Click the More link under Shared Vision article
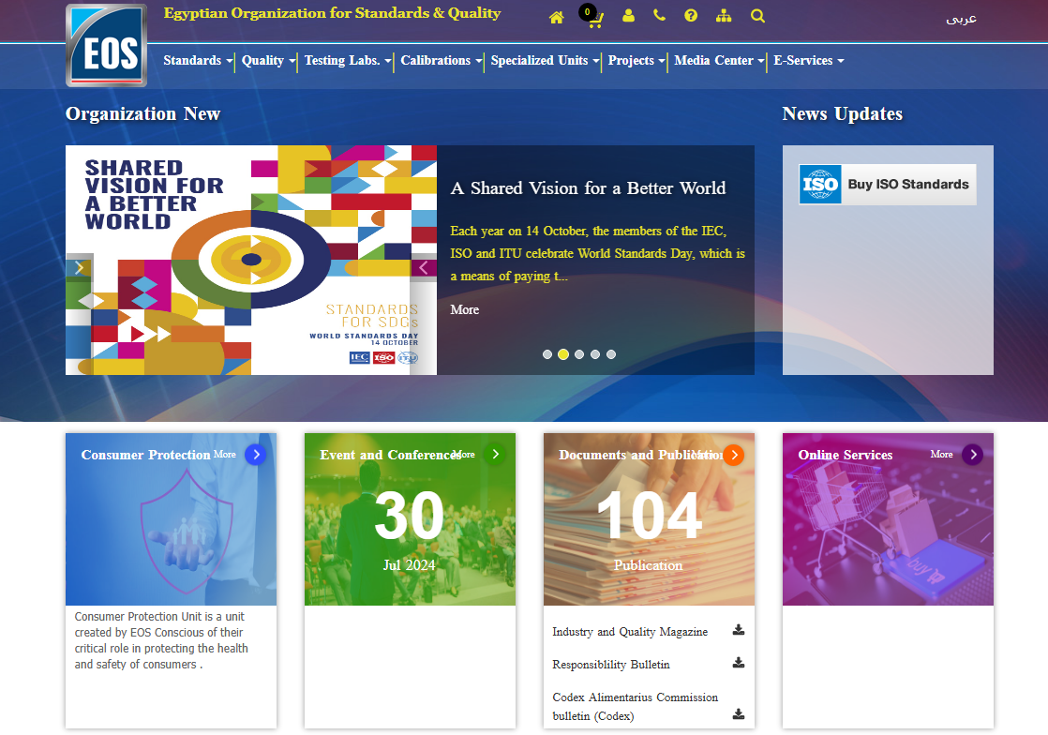This screenshot has width=1048, height=735. [x=465, y=310]
